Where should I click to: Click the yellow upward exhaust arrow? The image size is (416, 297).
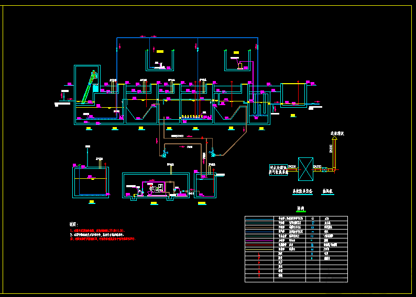coord(335,138)
